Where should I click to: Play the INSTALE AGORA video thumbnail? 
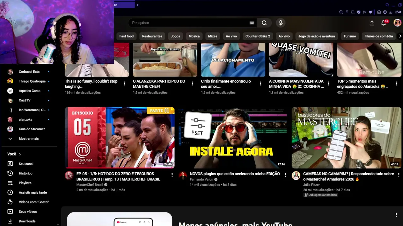(x=233, y=138)
